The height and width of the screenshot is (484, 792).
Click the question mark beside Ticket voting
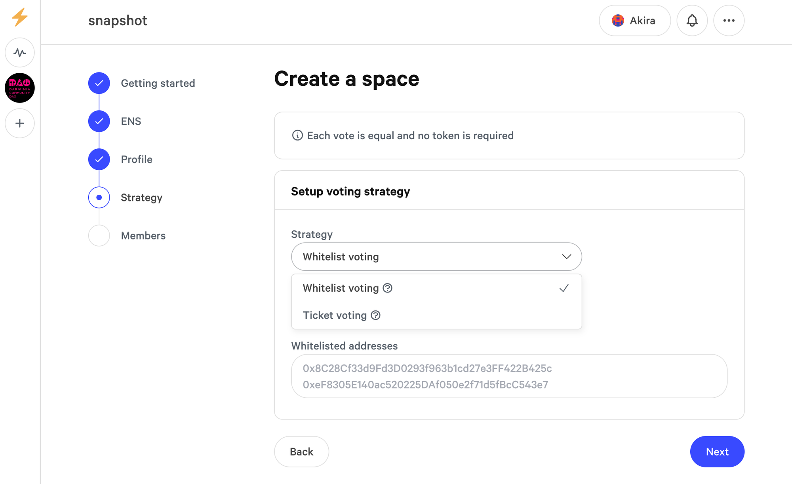[375, 315]
